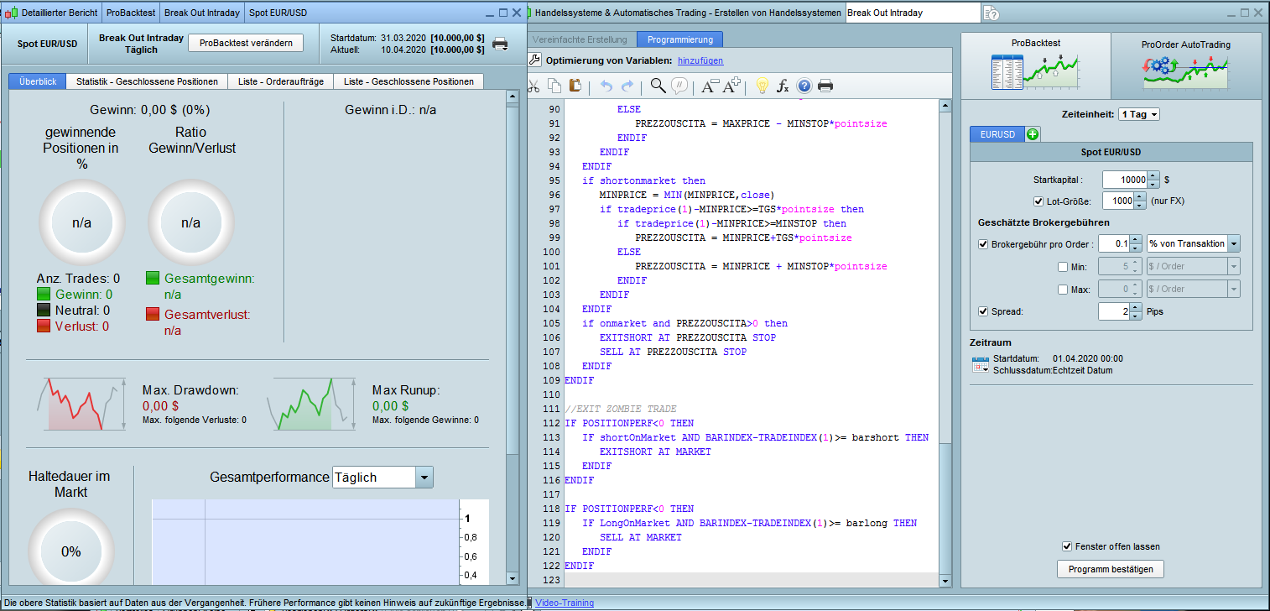Click the 'hinzufügen' variable optimization link
The image size is (1270, 611).
(700, 60)
